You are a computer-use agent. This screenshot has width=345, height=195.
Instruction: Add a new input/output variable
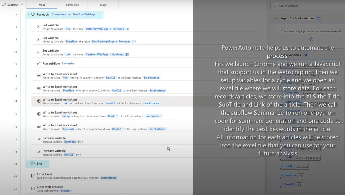(x=311, y=39)
